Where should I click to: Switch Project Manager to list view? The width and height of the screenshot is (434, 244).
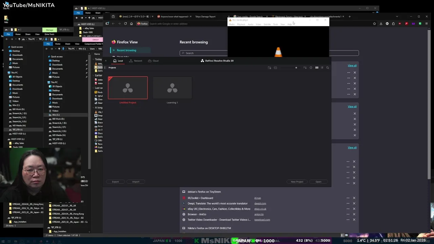322,68
